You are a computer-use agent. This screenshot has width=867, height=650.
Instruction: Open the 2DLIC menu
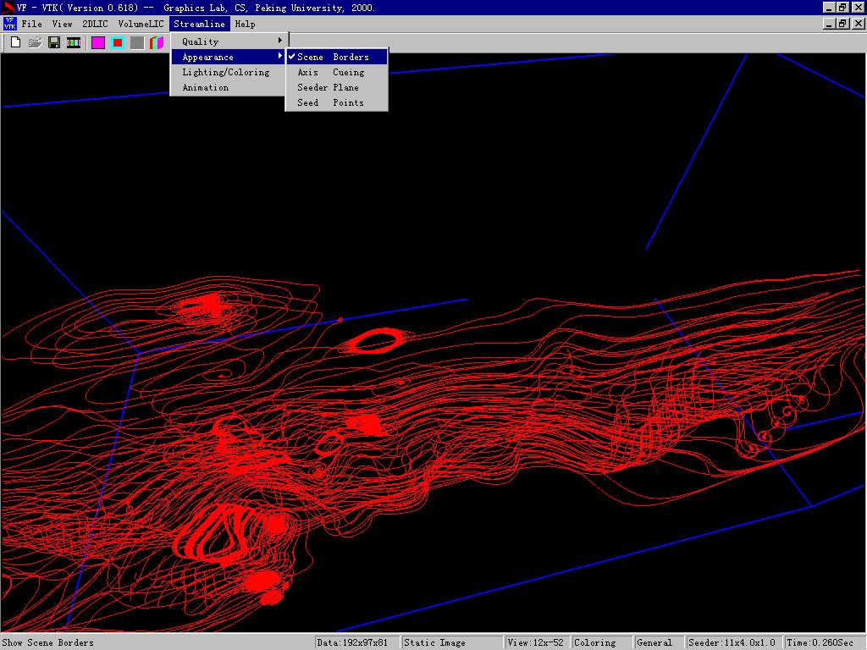pyautogui.click(x=95, y=24)
